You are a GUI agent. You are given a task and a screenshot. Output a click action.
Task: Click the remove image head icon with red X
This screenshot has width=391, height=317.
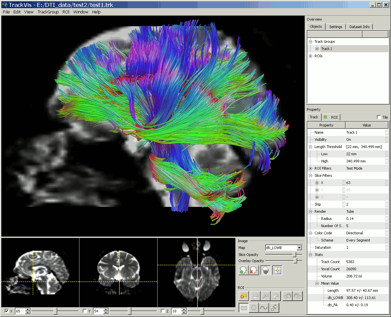coord(254,270)
